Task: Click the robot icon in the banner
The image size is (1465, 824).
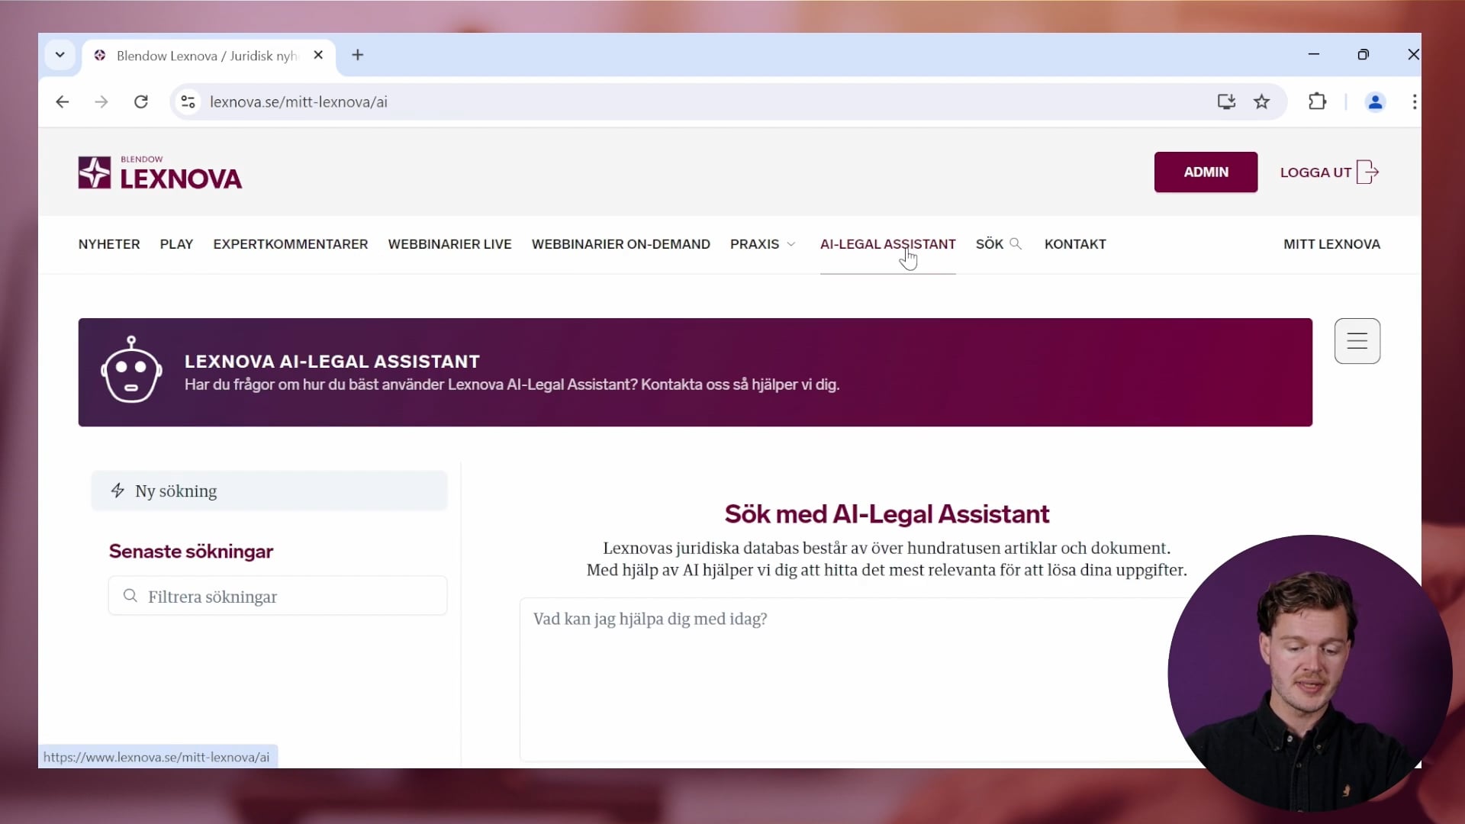Action: click(x=131, y=369)
